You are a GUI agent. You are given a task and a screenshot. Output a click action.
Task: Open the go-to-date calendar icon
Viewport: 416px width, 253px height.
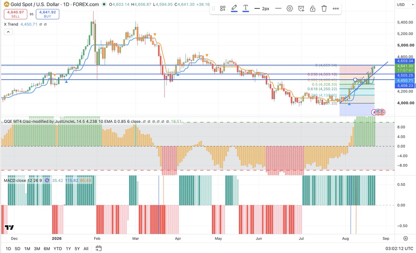tap(98, 248)
